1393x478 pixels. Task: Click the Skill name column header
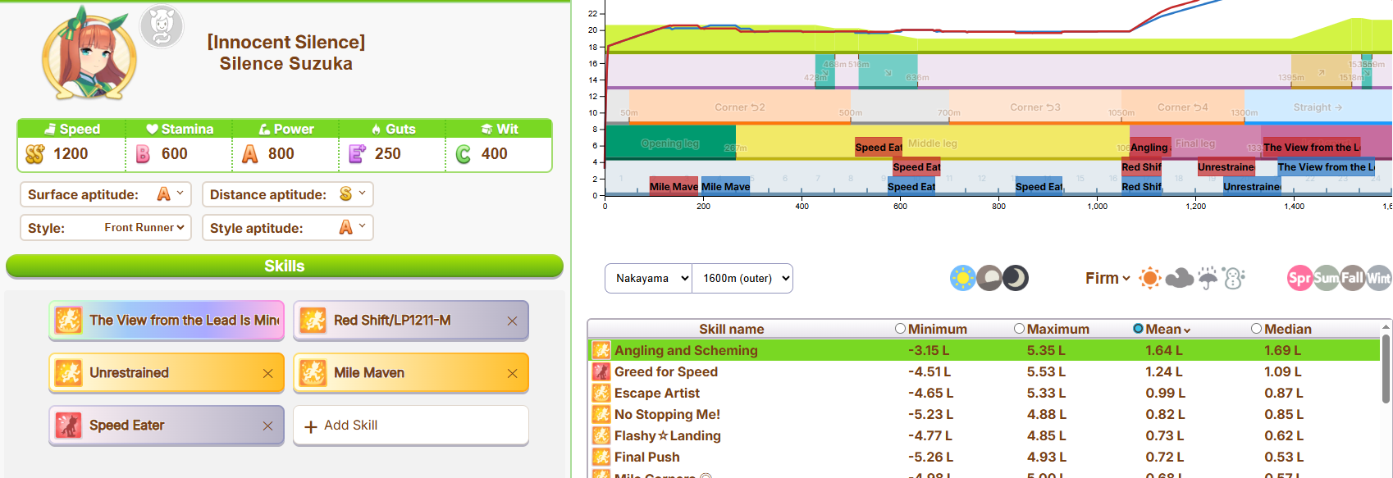coord(731,329)
